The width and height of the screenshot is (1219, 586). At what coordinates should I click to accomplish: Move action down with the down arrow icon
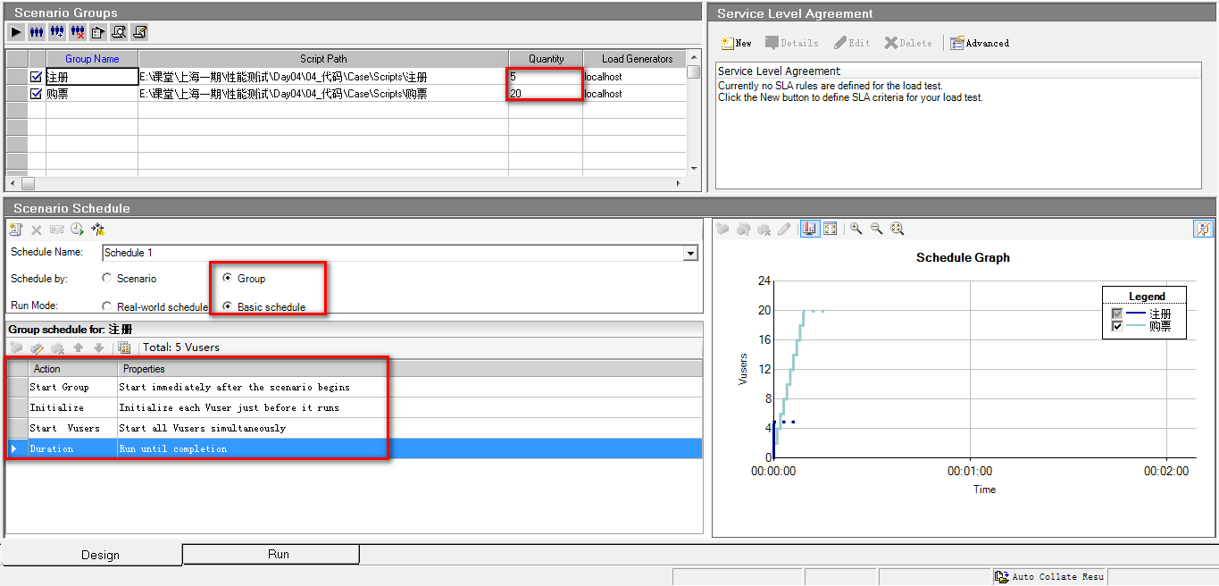(98, 347)
